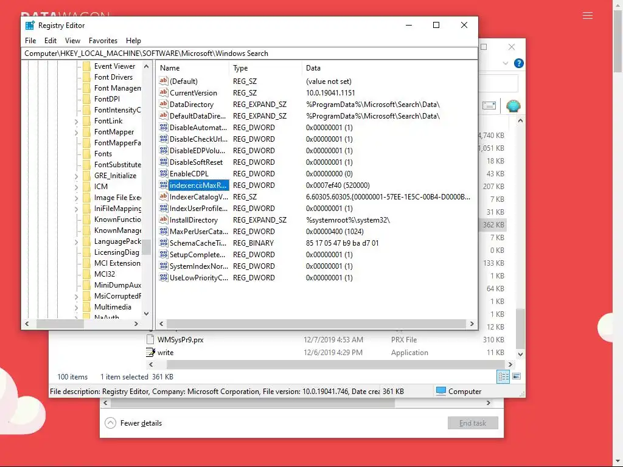Click the Event Viewer folder icon

(x=86, y=66)
